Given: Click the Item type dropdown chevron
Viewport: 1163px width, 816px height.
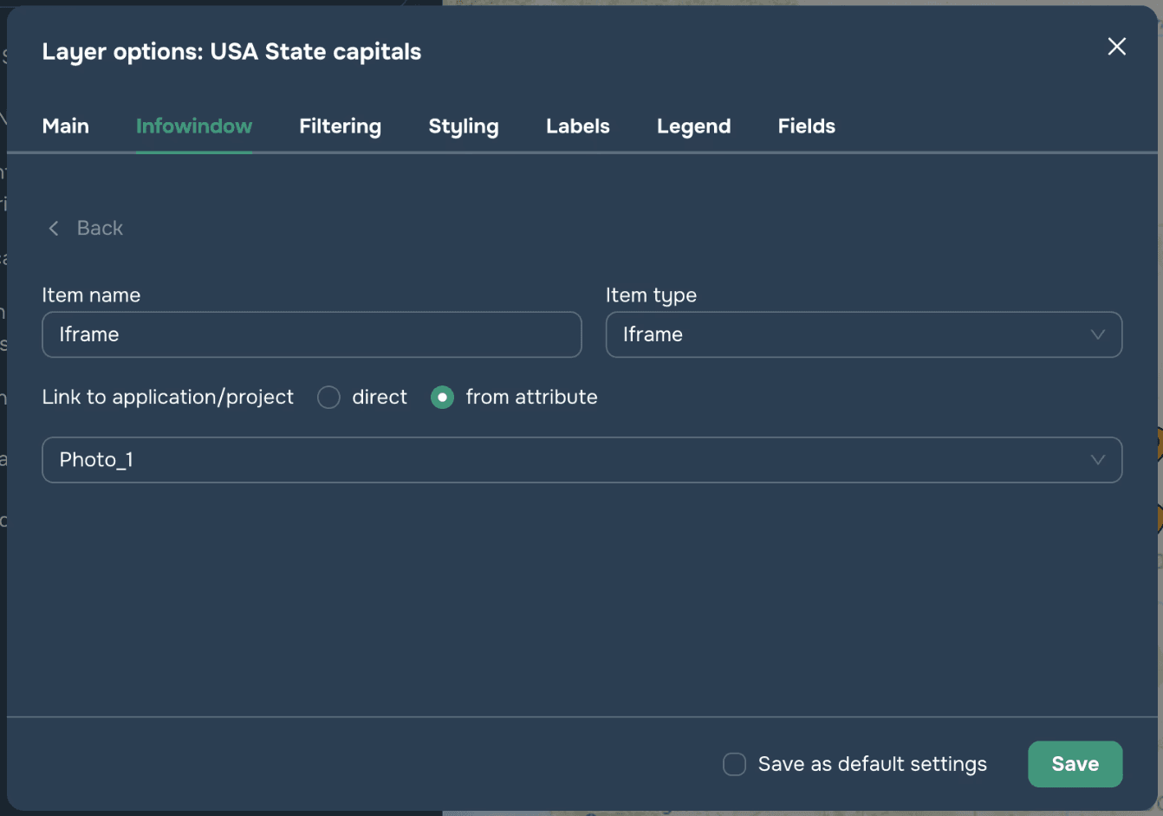Looking at the screenshot, I should coord(1097,334).
